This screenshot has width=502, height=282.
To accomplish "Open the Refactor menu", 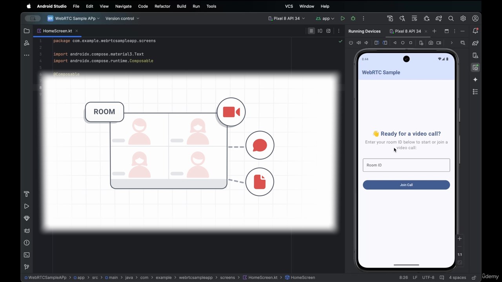I will coord(162,6).
